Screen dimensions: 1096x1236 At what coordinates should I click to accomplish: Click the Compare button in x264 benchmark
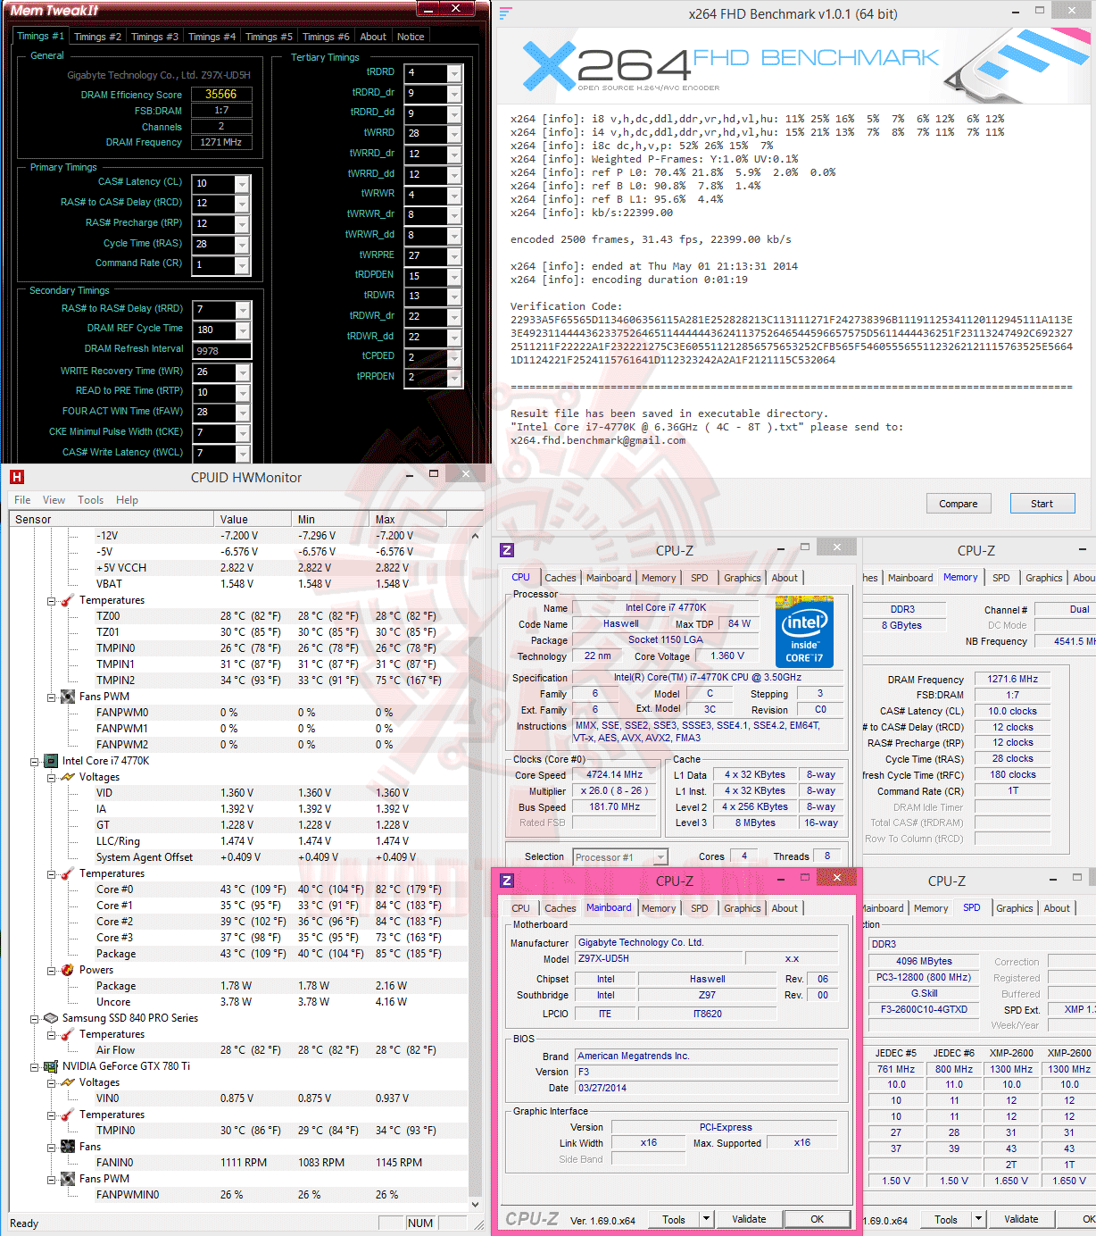pos(959,504)
